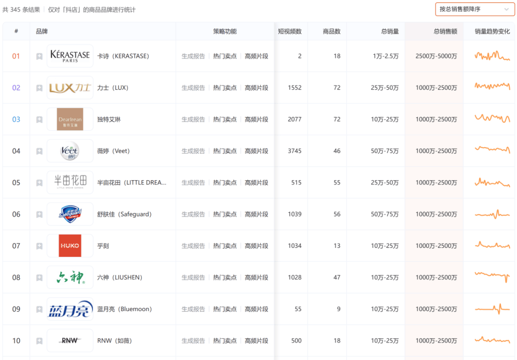Click the 1552 short video count
Image resolution: width=517 pixels, height=360 pixels.
(294, 88)
